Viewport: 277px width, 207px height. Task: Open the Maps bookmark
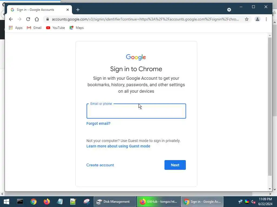(77, 28)
